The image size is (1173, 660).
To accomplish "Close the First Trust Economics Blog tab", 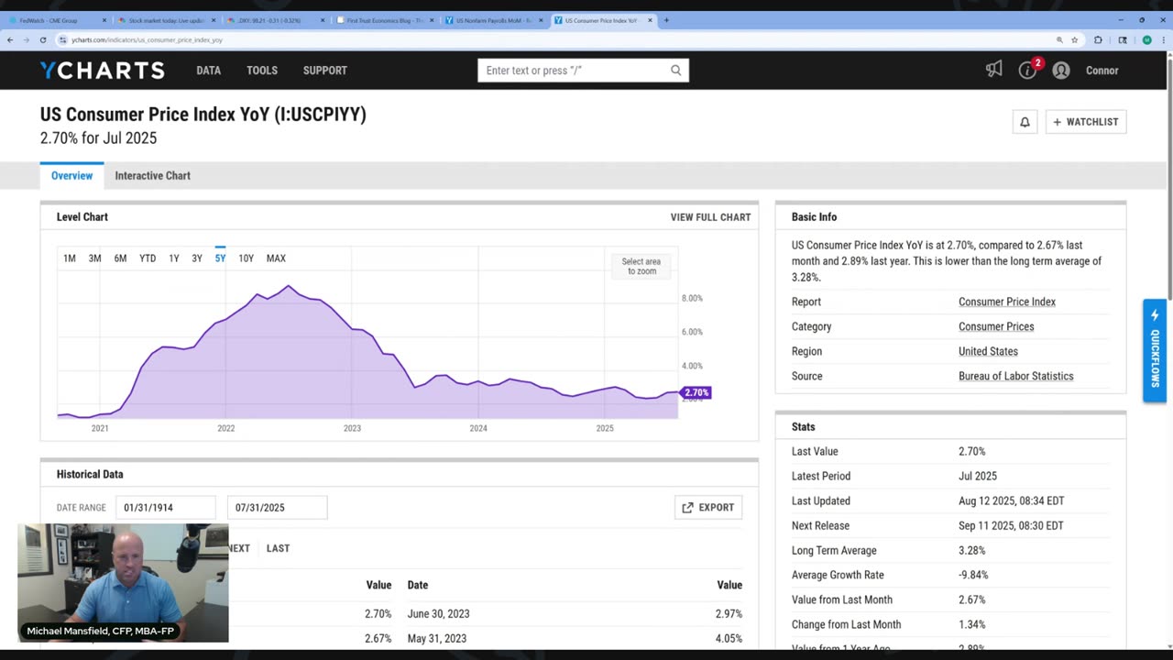I will [x=432, y=20].
